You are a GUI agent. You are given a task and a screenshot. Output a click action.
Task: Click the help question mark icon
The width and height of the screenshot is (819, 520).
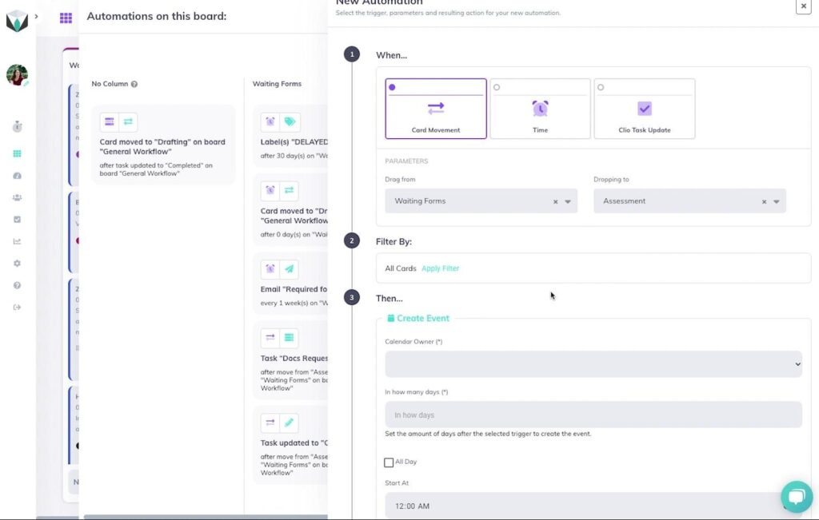[x=16, y=285]
